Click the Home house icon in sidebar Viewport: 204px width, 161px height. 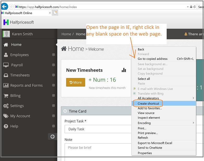pos(6,45)
